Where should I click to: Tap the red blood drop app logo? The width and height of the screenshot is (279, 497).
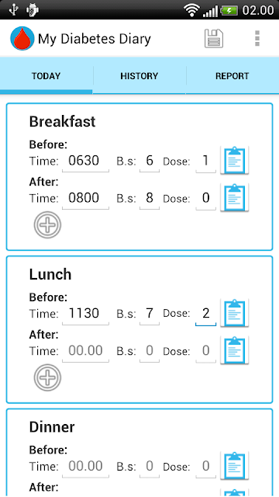click(22, 39)
